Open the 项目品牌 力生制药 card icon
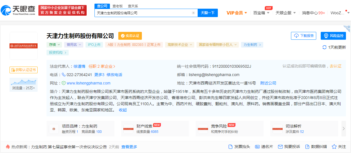The width and height of the screenshot is (351, 153). [54, 129]
